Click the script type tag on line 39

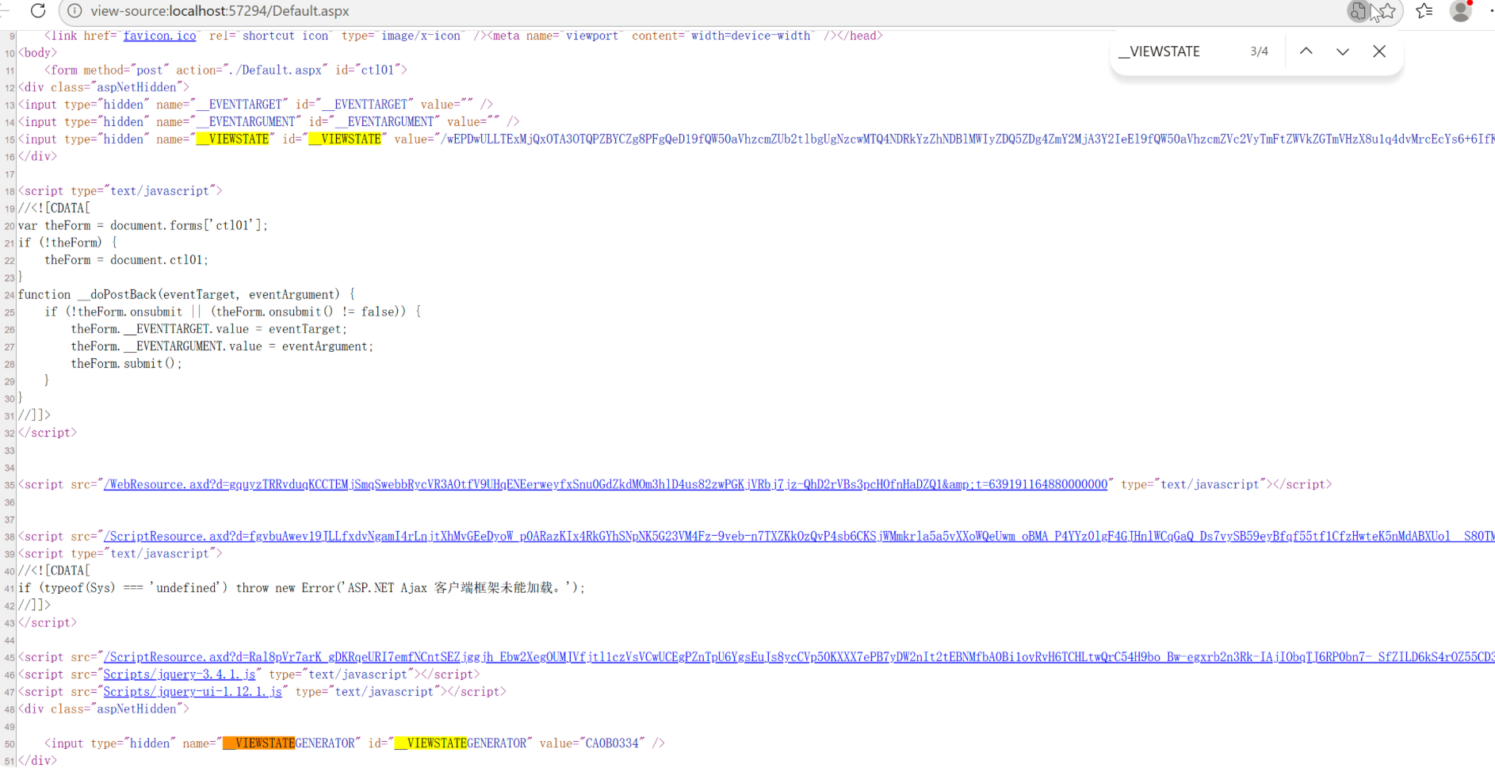pos(120,553)
